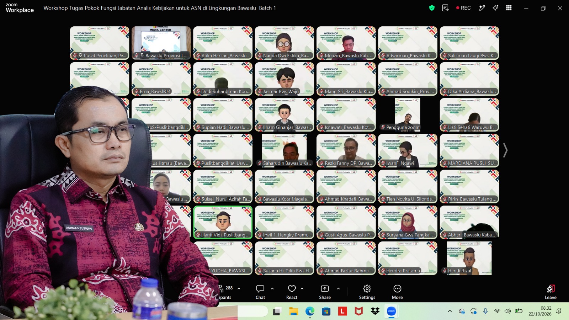Select Hendi Rizal video tile
569x320 pixels.
click(469, 258)
